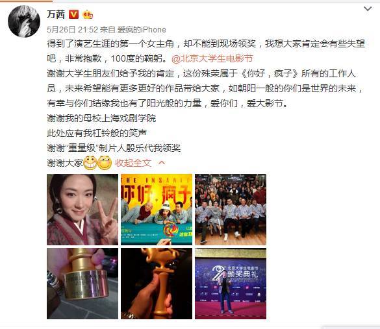This screenshot has height=329, width=380.
Task: Open the 万茜 profile avatar
Action: 24,21
